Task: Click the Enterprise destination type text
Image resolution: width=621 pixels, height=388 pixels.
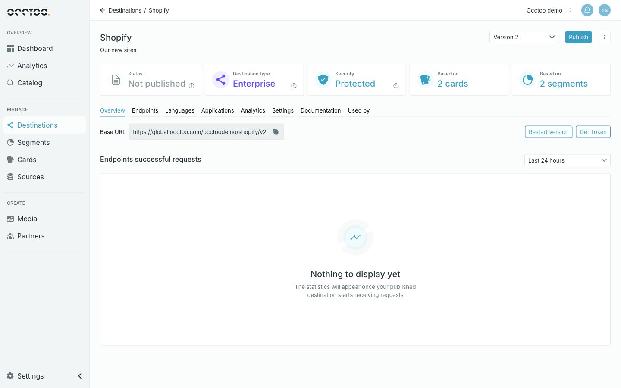Action: [254, 84]
